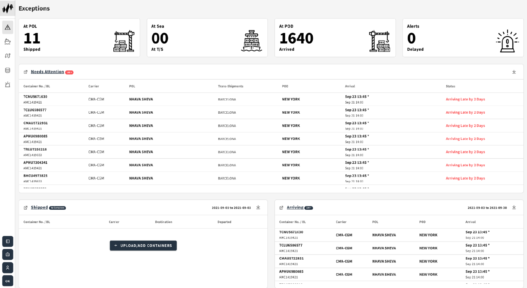The width and height of the screenshot is (527, 288).
Task: Click the briefcase icon button in sidebar
Action: tap(7, 255)
